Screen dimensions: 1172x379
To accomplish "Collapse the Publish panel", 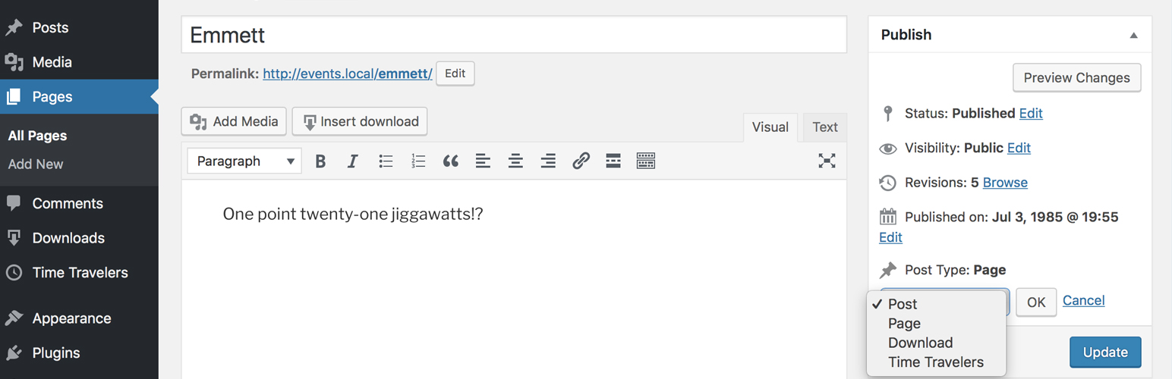I will tap(1133, 35).
